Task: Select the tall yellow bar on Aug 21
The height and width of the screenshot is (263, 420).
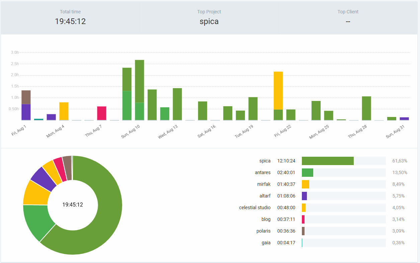Action: click(278, 90)
